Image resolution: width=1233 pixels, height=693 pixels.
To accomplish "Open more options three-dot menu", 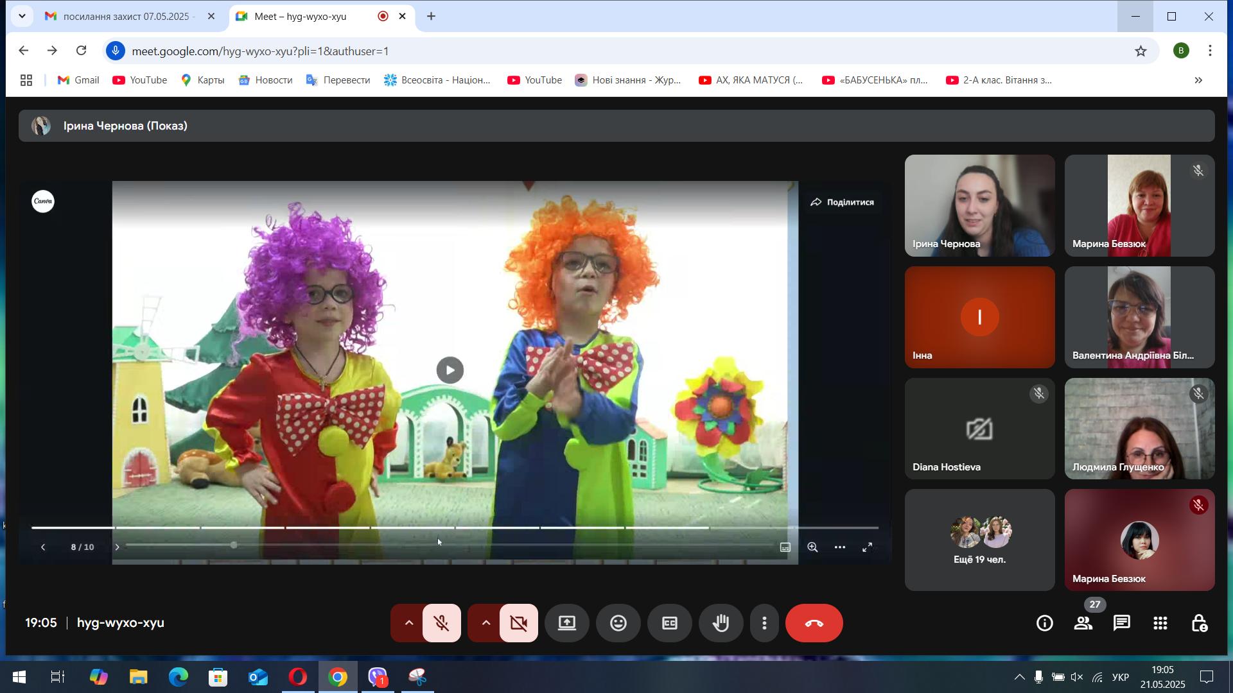I will [764, 623].
